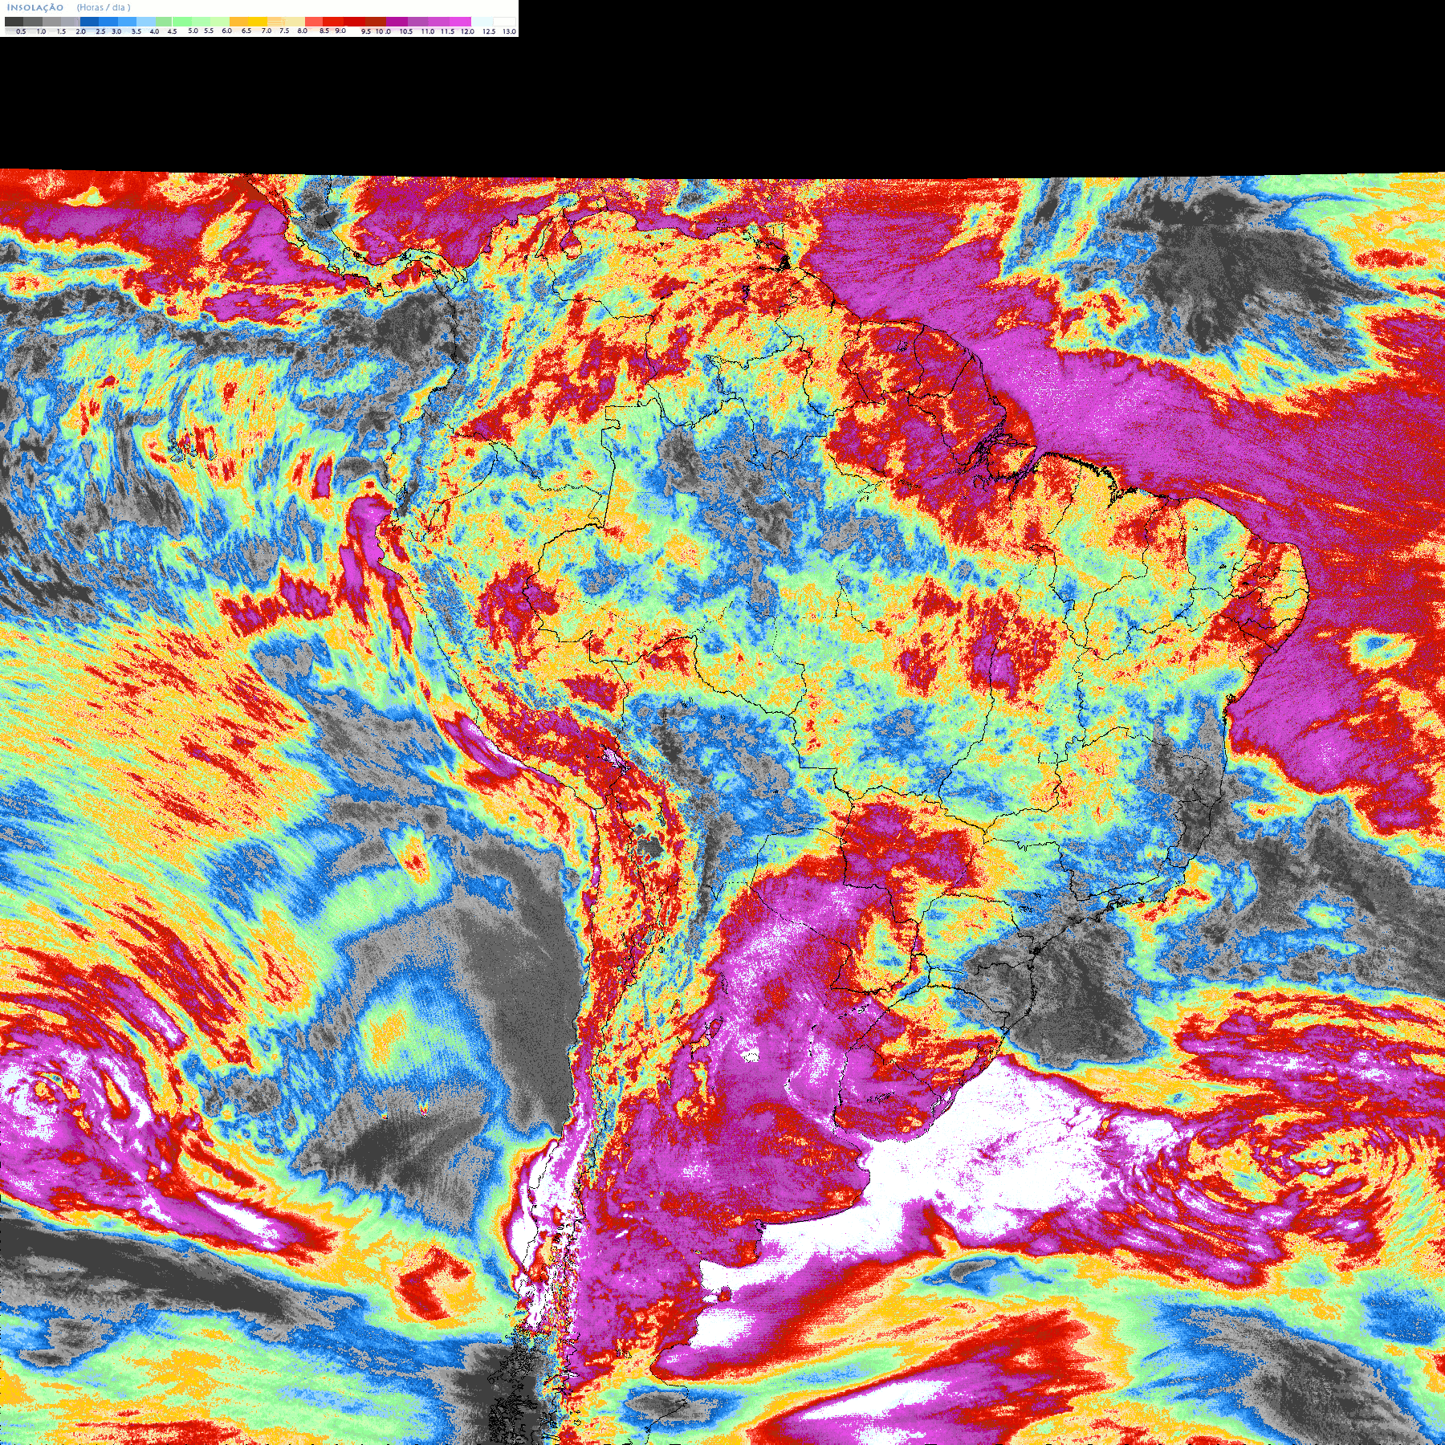The image size is (1445, 1445).
Task: Select the magenta 12.0 hours swatch
Action: 460,22
